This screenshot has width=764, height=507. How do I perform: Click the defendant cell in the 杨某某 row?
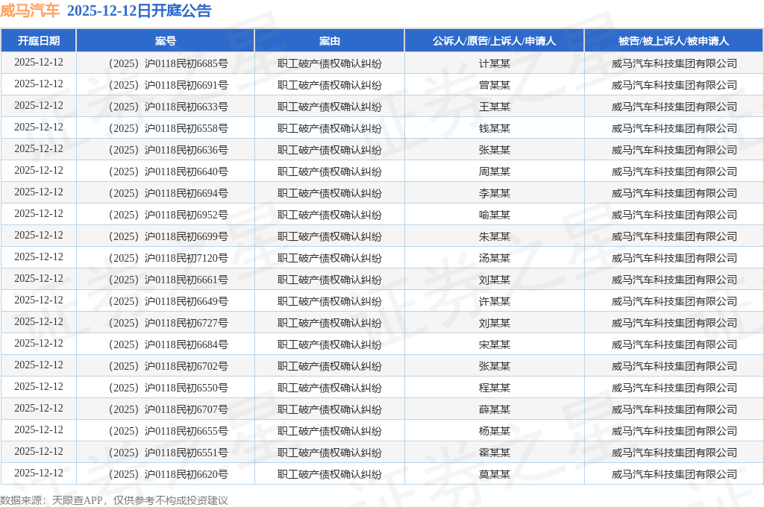point(674,431)
